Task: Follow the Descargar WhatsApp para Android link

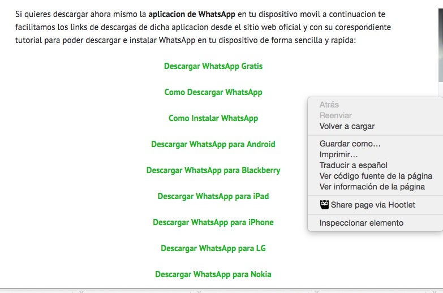Action: (x=213, y=144)
